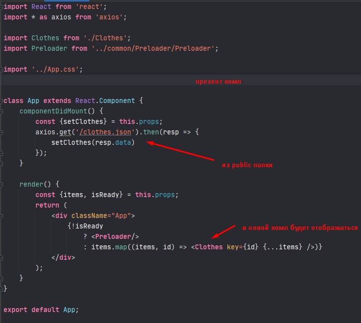Click the return keyword in render
Viewport: 361px width, 323px height.
tap(47, 205)
